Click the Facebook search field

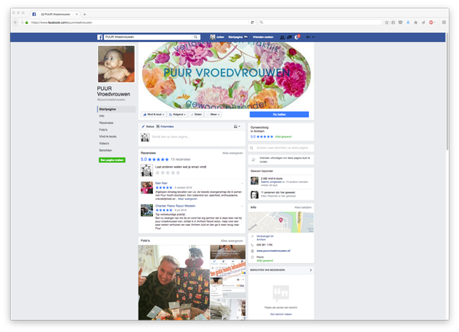coord(152,37)
